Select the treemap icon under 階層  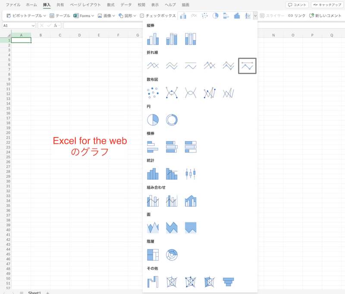pos(153,255)
